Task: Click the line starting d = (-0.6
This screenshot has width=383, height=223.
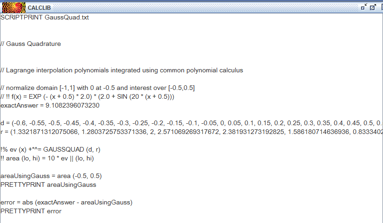Action: pos(191,123)
